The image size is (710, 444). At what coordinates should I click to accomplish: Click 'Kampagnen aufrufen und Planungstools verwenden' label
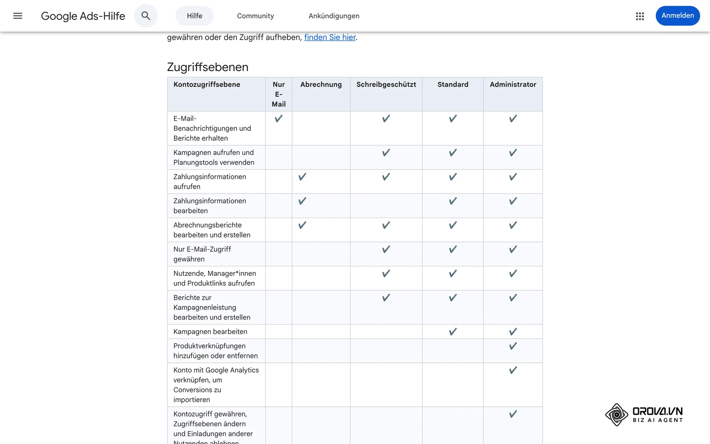214,158
